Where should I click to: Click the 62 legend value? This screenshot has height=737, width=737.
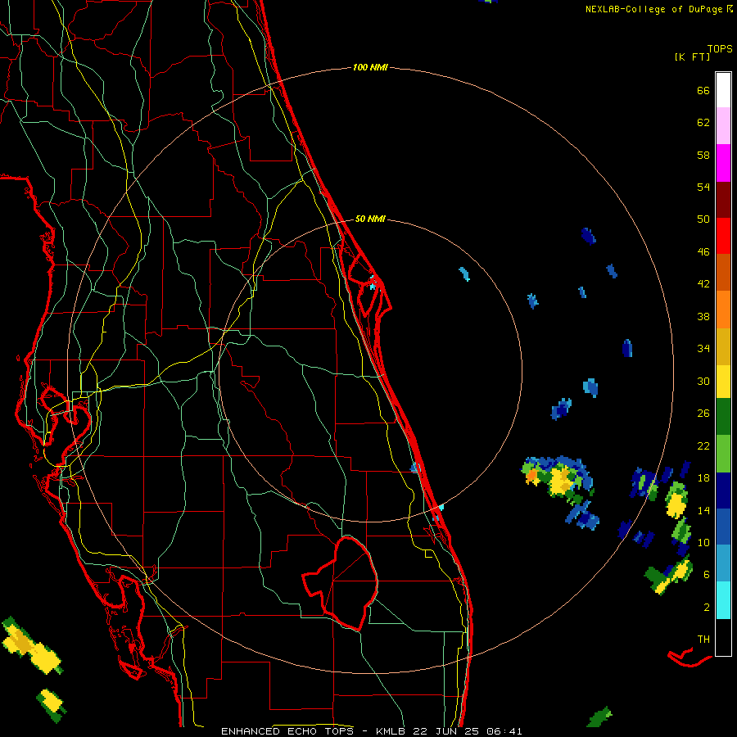click(x=703, y=123)
